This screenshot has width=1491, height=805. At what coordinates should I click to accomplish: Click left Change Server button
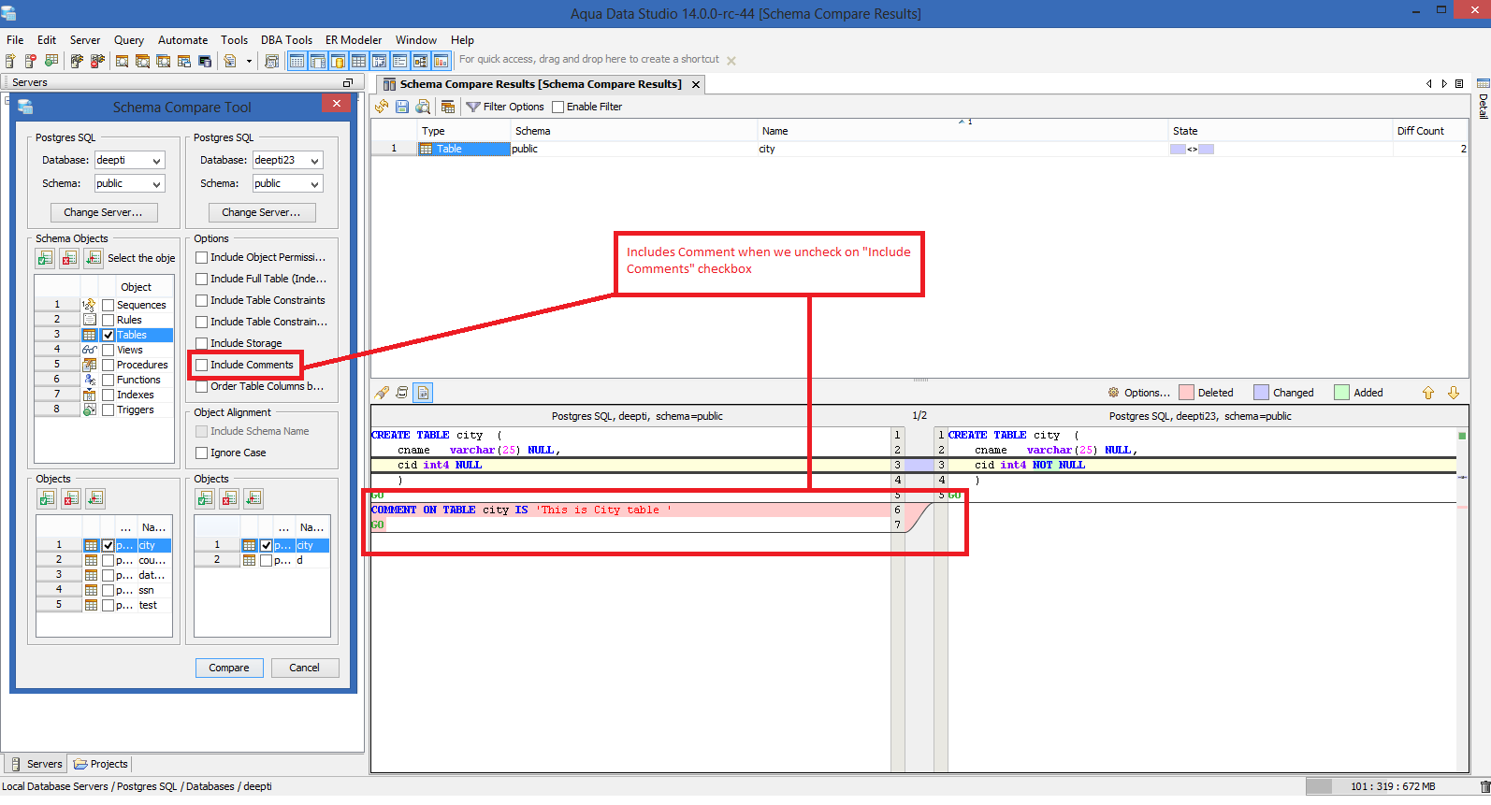pos(104,212)
